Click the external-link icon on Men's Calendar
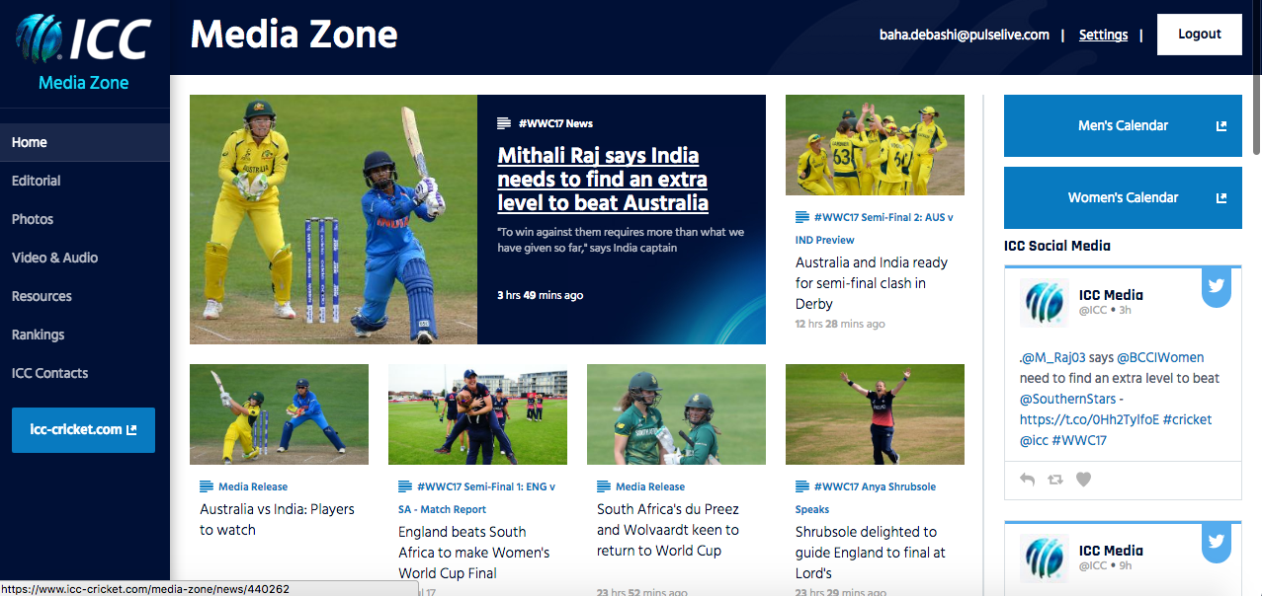Viewport: 1262px width, 596px height. (x=1221, y=125)
